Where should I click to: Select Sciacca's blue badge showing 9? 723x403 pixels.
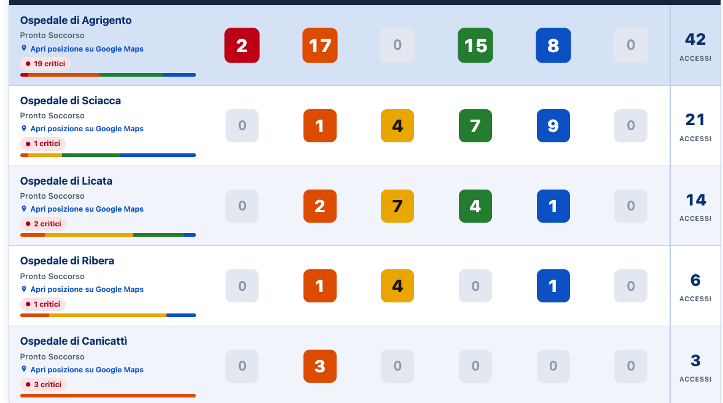click(x=553, y=126)
